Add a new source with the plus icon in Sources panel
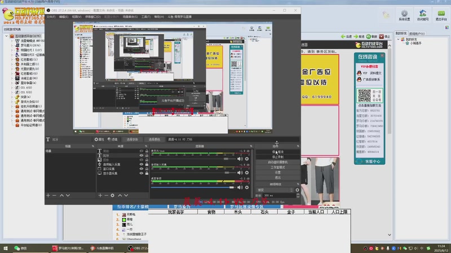Screen dimensions: 451x253 [x=100, y=195]
